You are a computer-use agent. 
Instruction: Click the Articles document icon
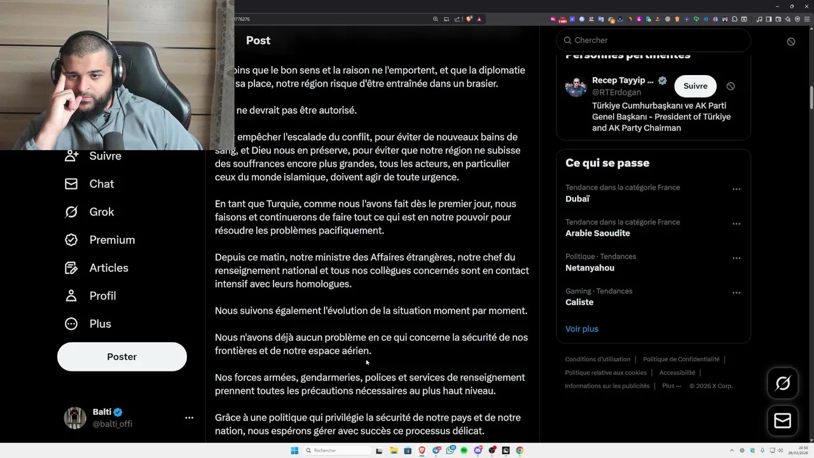pyautogui.click(x=71, y=268)
